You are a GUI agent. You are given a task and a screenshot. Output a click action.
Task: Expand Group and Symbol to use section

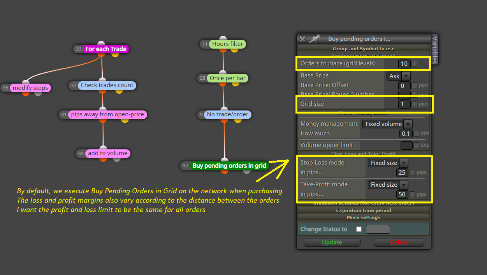click(364, 49)
